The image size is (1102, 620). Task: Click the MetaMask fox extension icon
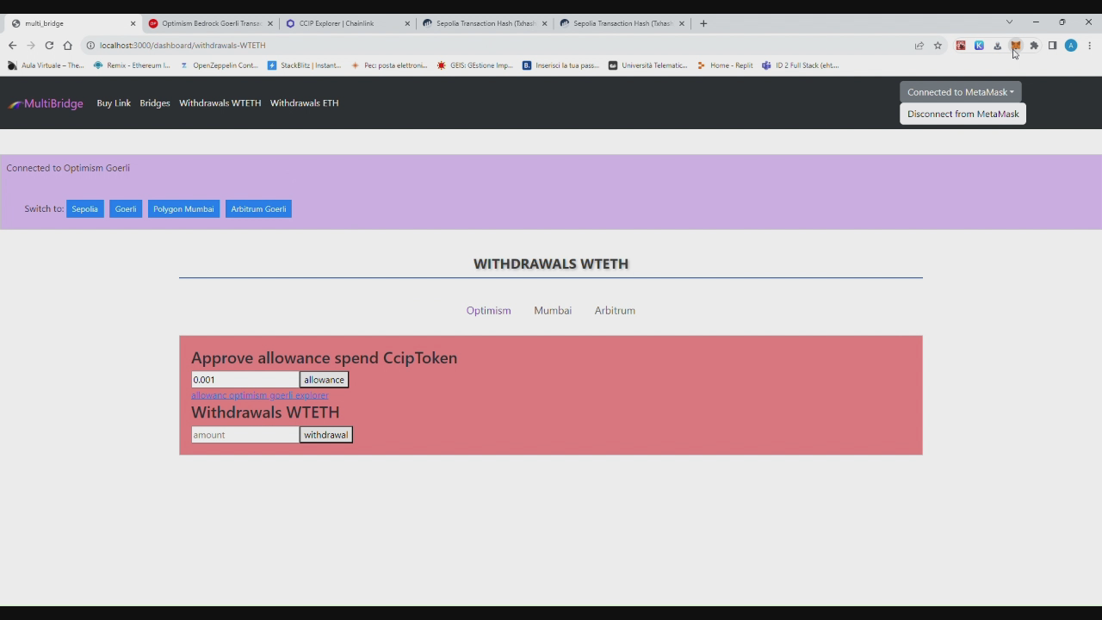(1016, 46)
